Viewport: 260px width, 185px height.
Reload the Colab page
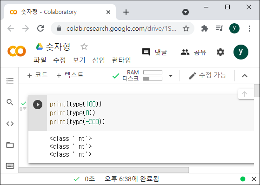[40, 28]
